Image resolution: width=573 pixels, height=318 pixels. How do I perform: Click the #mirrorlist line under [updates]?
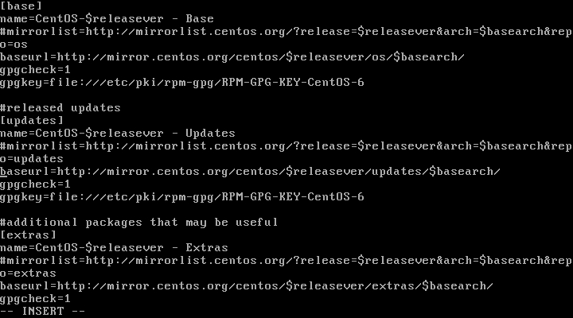click(x=286, y=145)
